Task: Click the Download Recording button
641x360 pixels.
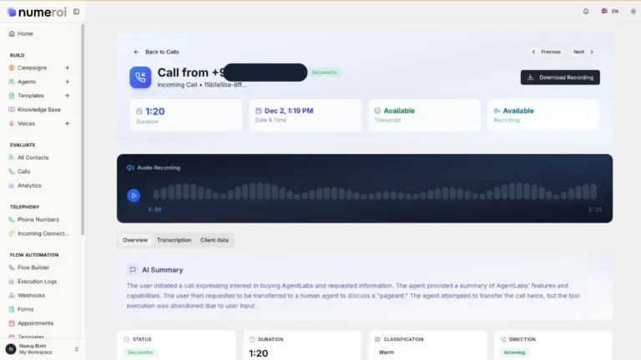Action: coord(560,77)
